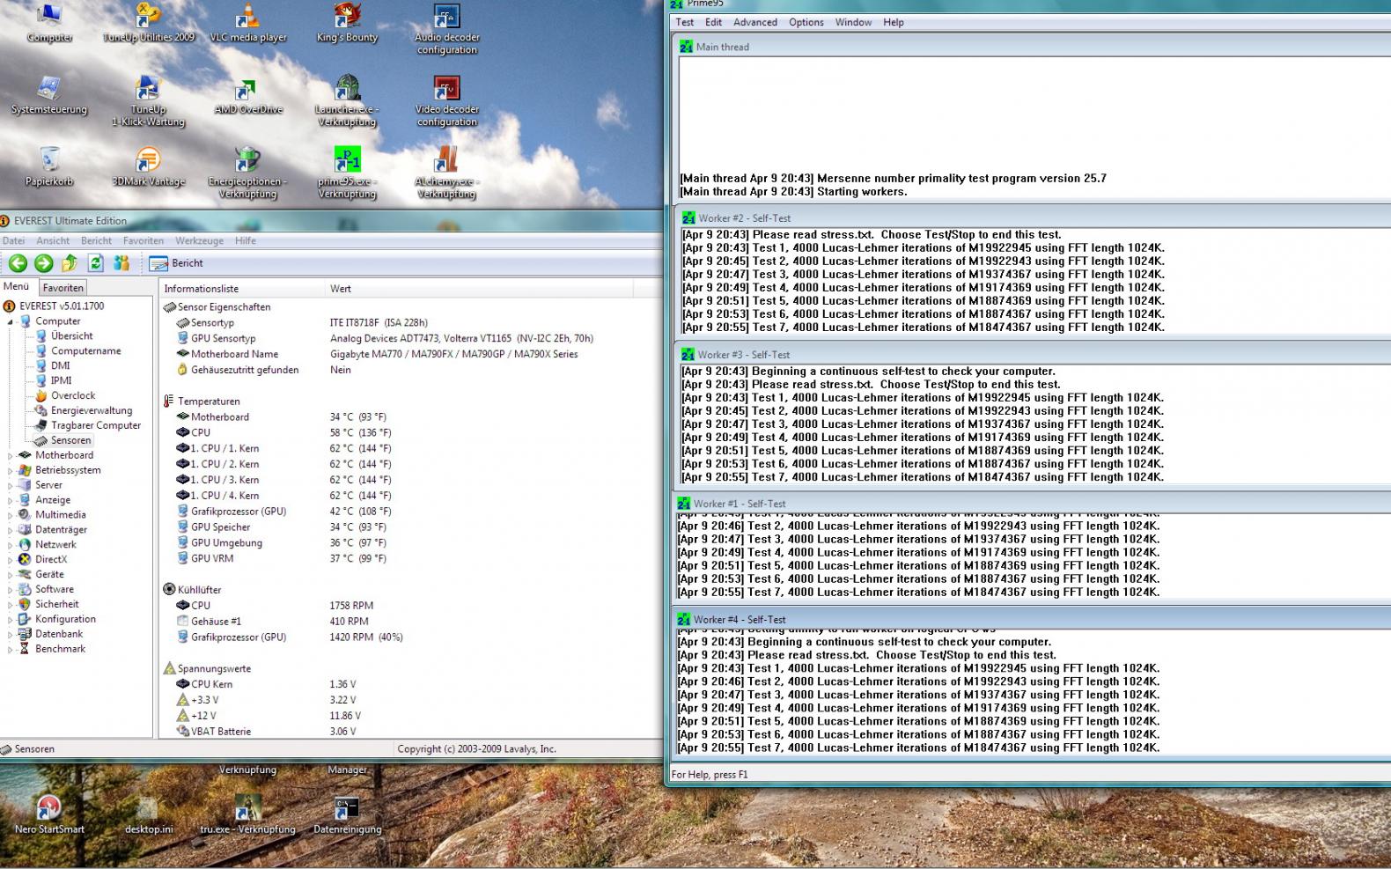The width and height of the screenshot is (1391, 869).
Task: Expand the Betriebssystem tree node
Action: coord(11,470)
